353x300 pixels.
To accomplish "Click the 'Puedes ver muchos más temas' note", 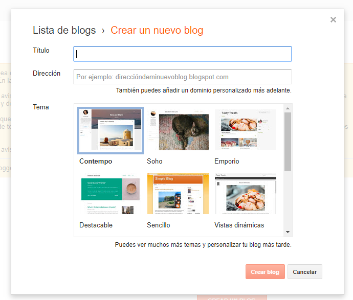I will click(x=203, y=245).
